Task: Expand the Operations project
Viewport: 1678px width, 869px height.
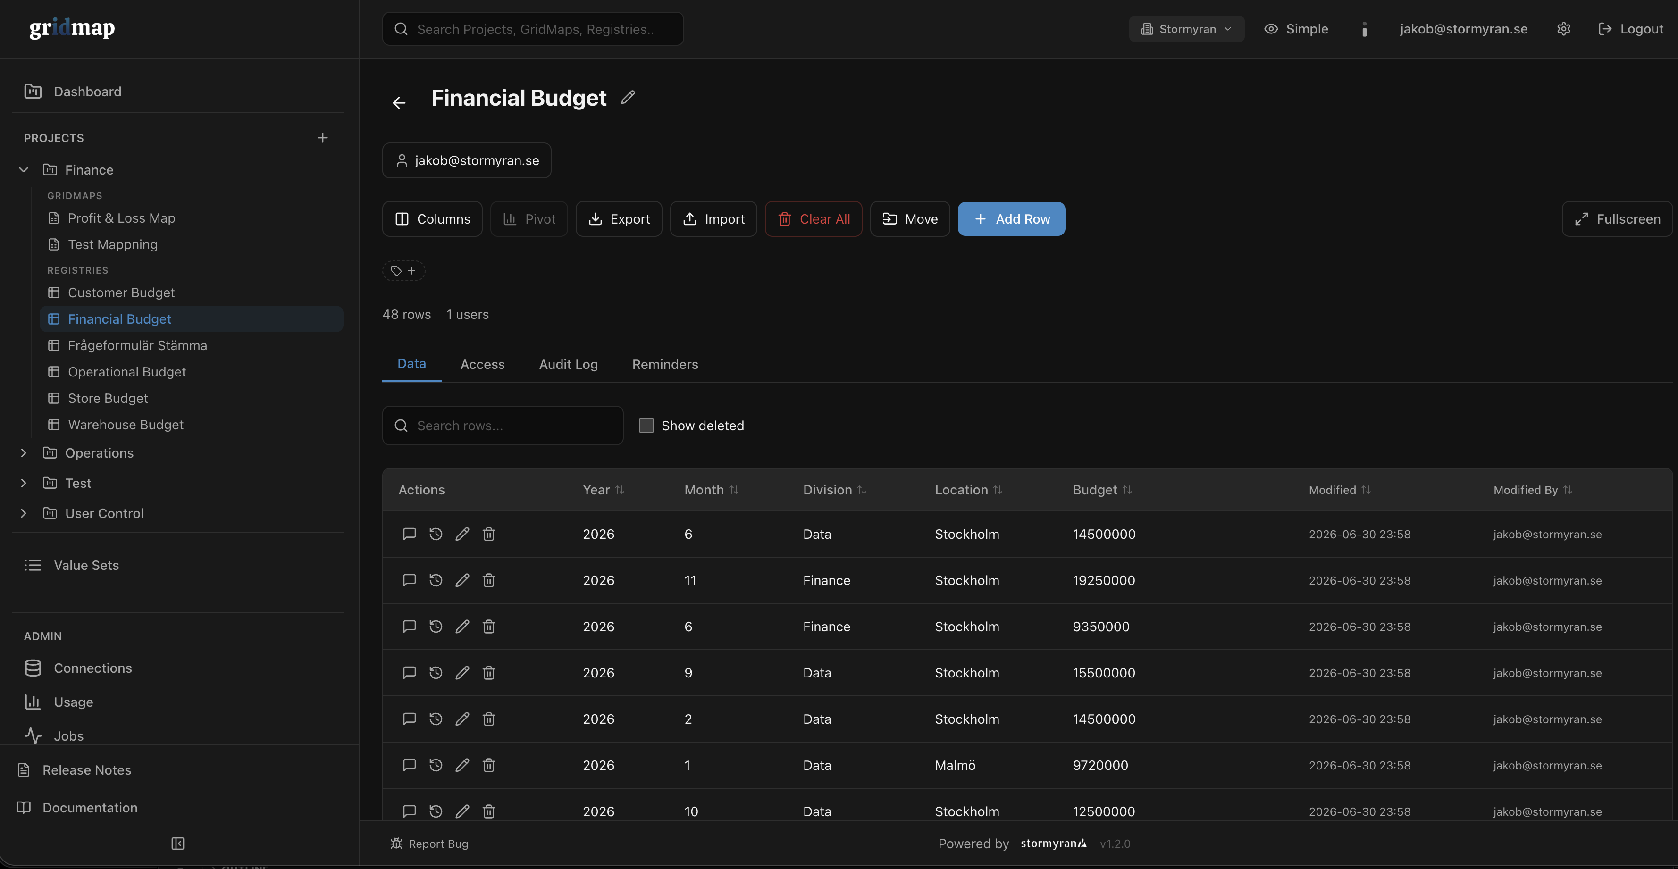Action: tap(24, 453)
